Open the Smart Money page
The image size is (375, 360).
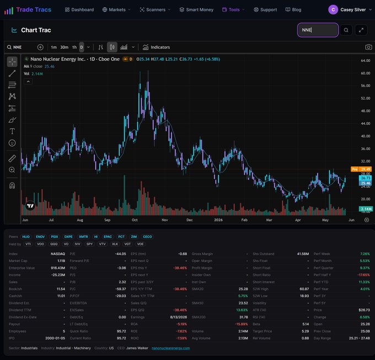[x=196, y=10]
